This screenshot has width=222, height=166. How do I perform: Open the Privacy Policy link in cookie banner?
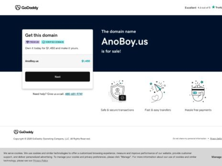[x=40, y=160]
